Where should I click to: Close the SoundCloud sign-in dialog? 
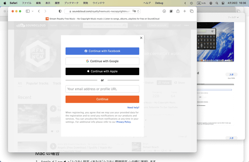141,38
